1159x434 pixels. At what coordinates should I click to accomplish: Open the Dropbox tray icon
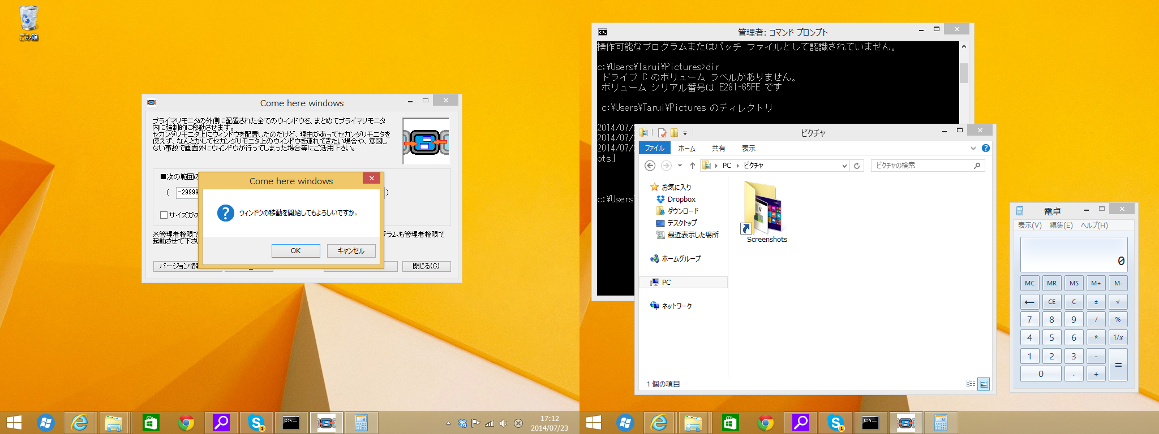pos(462,423)
